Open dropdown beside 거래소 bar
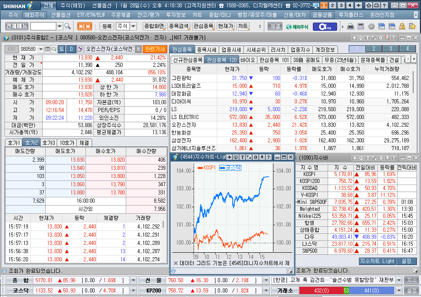Image resolution: width=421 pixels, height=297 pixels. pyautogui.click(x=399, y=290)
